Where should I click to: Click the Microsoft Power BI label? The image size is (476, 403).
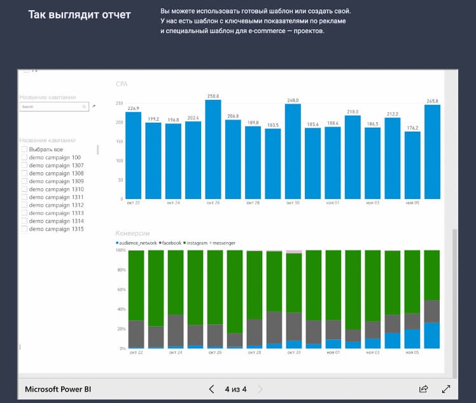click(x=58, y=388)
